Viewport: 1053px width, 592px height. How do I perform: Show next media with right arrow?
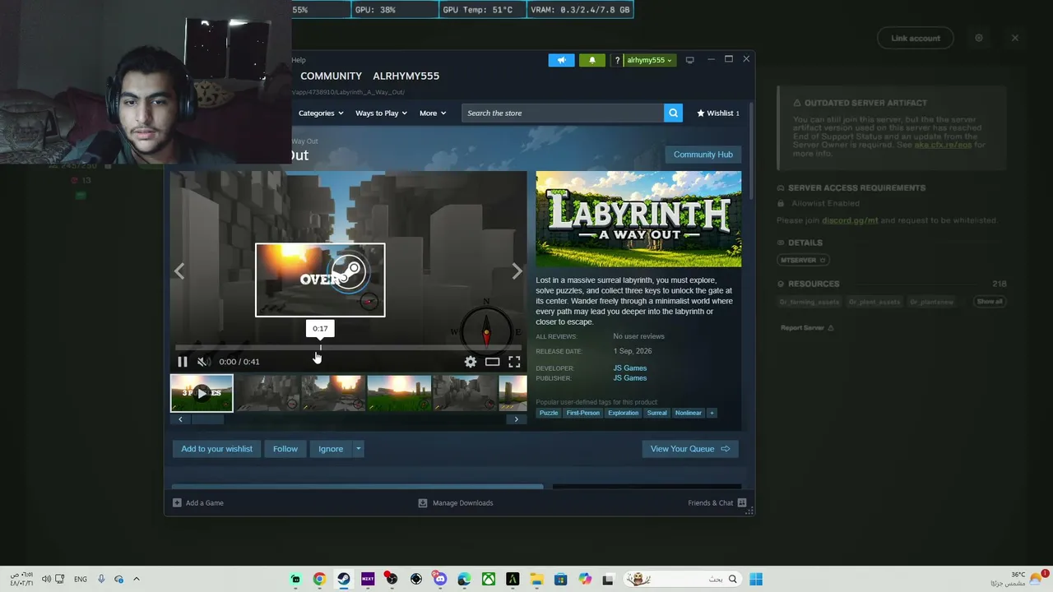[517, 271]
